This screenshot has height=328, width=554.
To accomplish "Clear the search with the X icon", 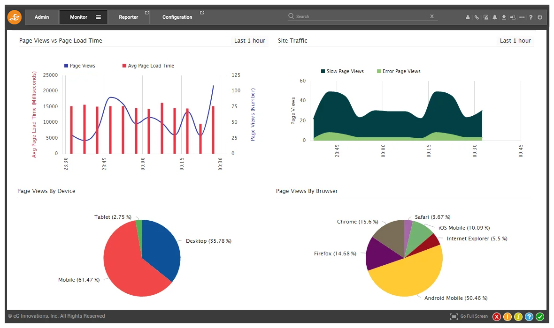I will [x=432, y=16].
